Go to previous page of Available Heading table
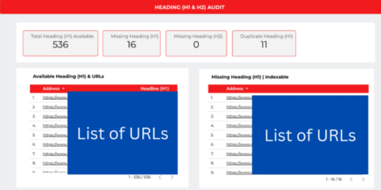This screenshot has width=381, height=190. coord(160,177)
